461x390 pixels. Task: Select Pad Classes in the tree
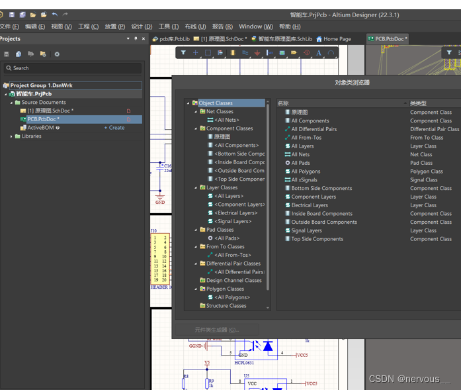pos(220,230)
